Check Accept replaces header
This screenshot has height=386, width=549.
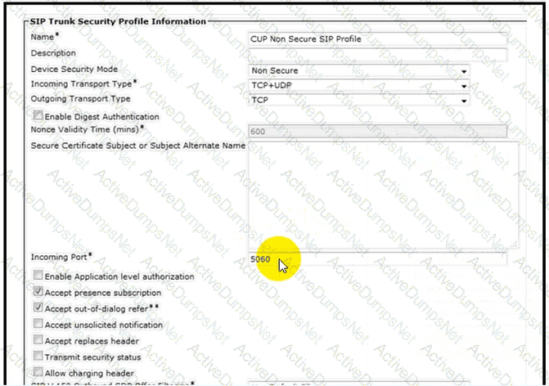tap(38, 341)
